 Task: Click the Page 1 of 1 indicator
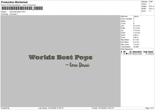(x=150, y=108)
